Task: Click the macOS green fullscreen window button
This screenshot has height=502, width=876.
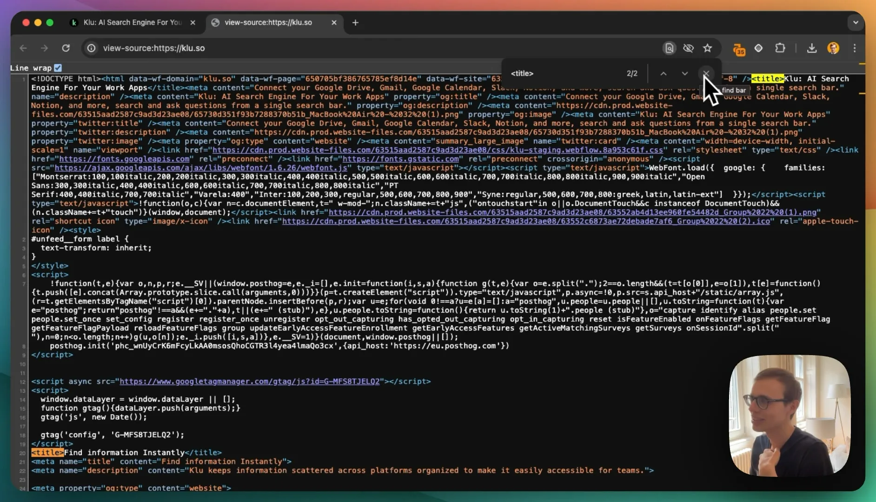Action: (50, 22)
